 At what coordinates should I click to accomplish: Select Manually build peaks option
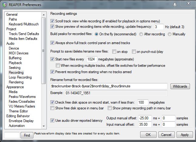[170, 34]
